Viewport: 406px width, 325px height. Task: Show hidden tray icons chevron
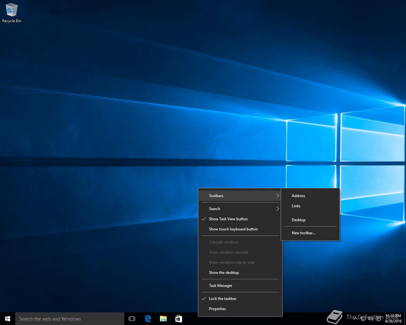pos(356,319)
